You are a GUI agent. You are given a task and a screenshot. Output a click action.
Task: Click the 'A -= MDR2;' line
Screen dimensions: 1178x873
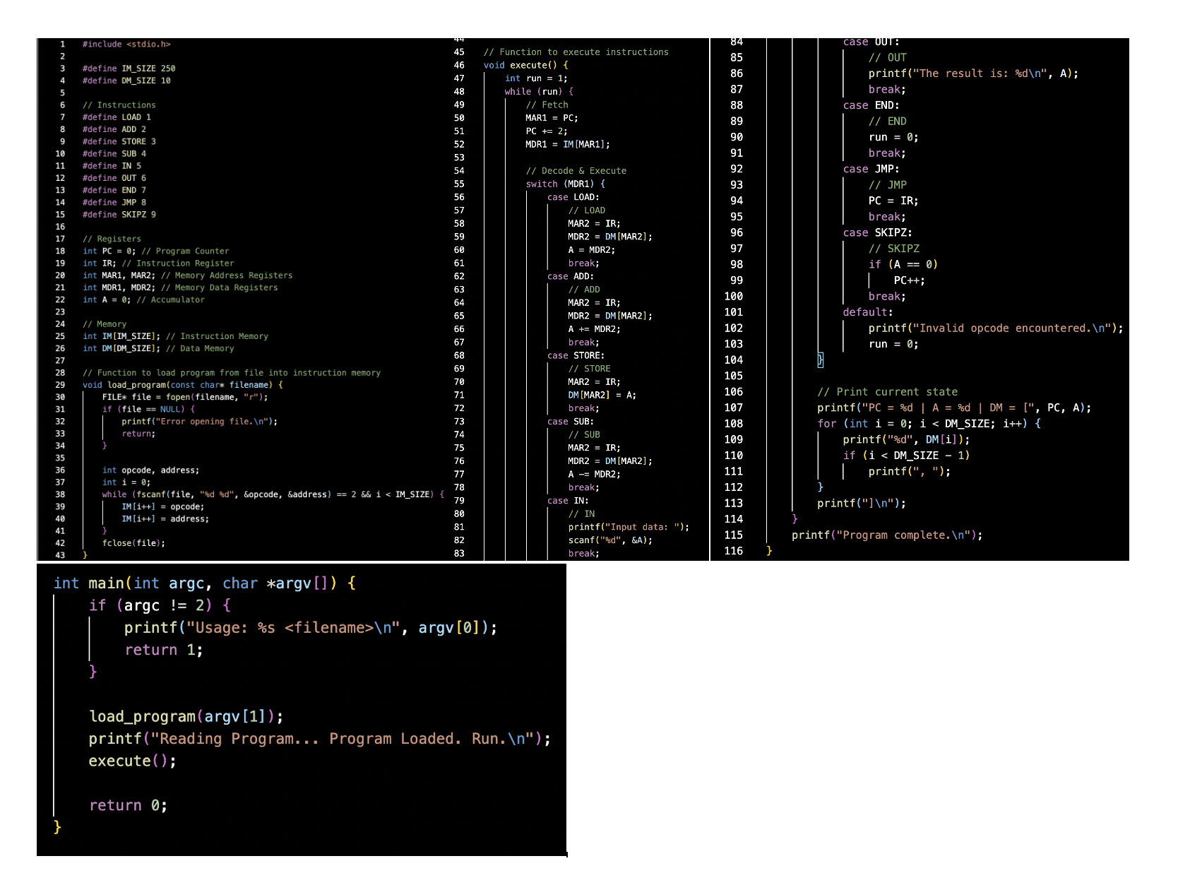point(595,474)
